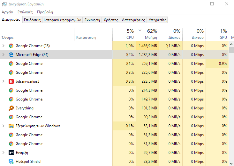The image size is (234, 166).
Task: Click the Chrome icon in the 31,3 MB row
Action: 11,144
